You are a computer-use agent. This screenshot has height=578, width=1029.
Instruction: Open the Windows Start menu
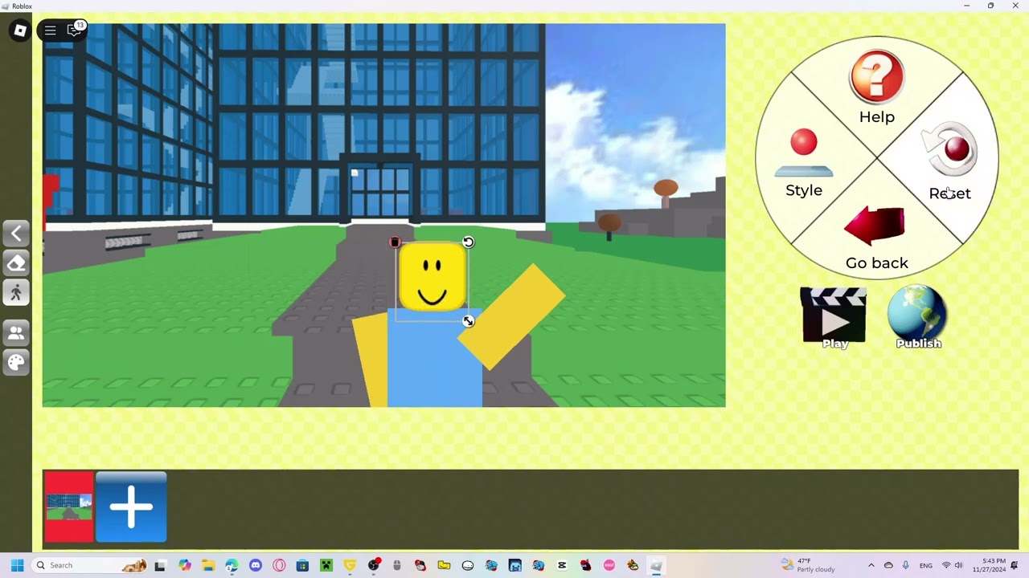point(17,565)
